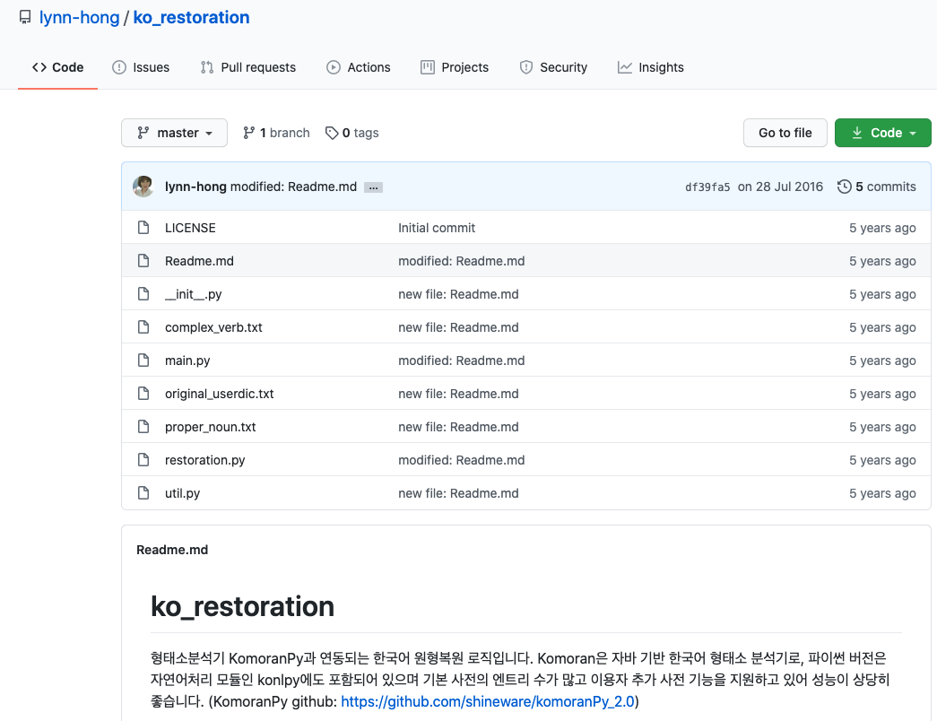Click file icon next to Readme.md
This screenshot has height=721, width=937.
tap(143, 261)
